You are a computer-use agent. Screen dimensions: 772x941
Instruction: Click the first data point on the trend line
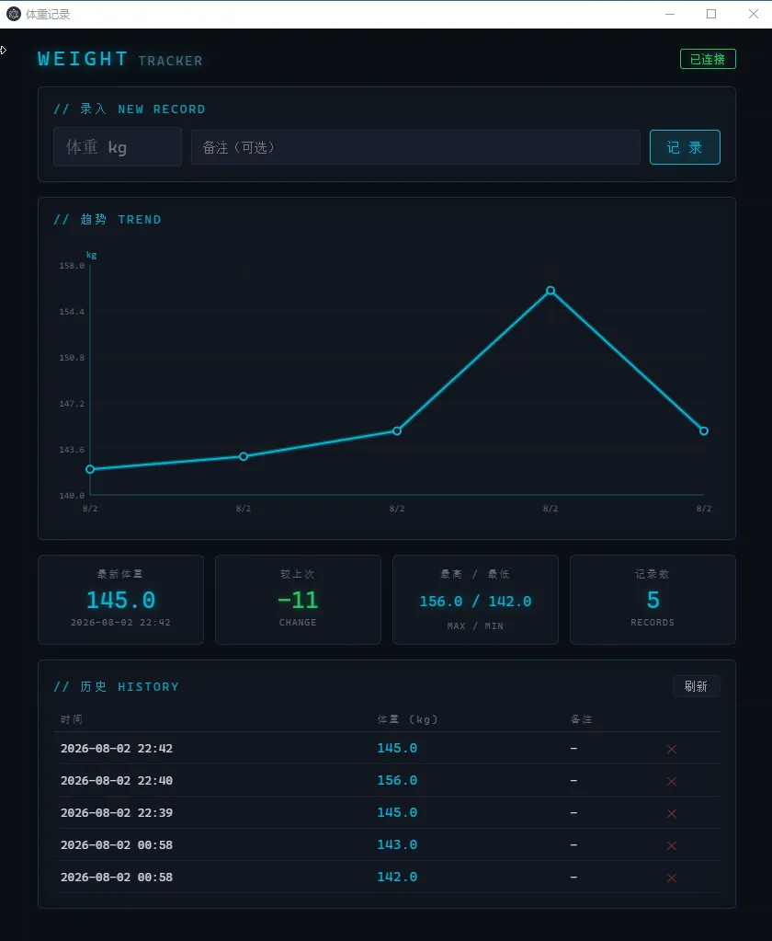pyautogui.click(x=90, y=469)
